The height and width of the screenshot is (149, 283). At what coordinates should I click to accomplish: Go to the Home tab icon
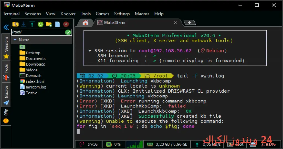pyautogui.click(x=85, y=23)
